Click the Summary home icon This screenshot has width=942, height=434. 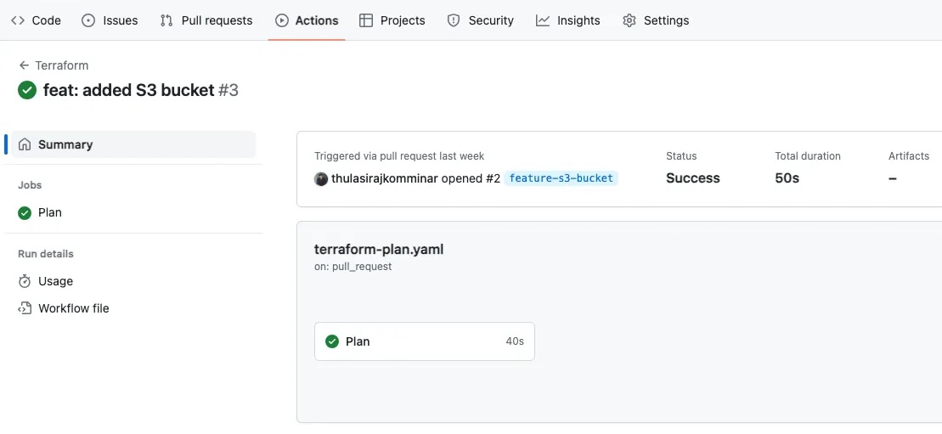pyautogui.click(x=25, y=144)
